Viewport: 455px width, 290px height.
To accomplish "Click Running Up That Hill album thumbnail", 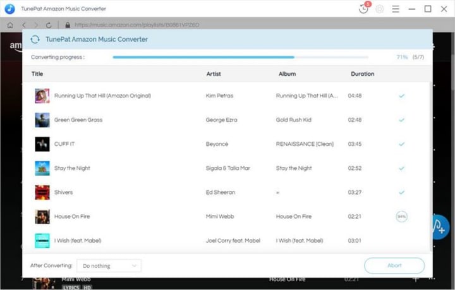I will coord(42,95).
